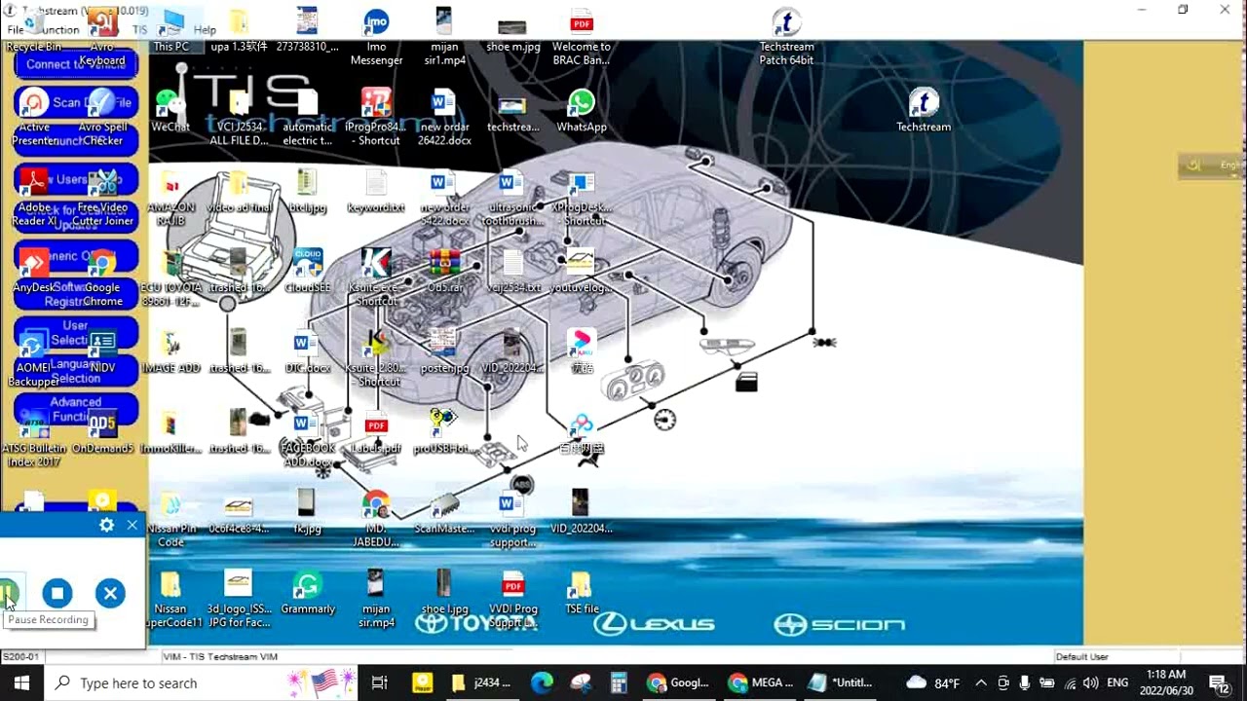
Task: Open mijan sir1.mp4 video file
Action: pyautogui.click(x=444, y=37)
